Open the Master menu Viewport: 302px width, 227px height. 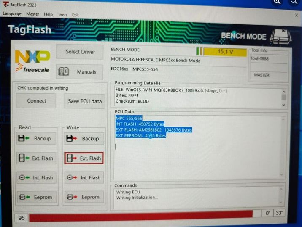[32, 14]
